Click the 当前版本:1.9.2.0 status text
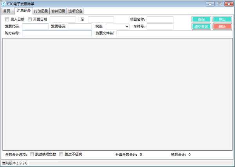 pyautogui.click(x=15, y=163)
